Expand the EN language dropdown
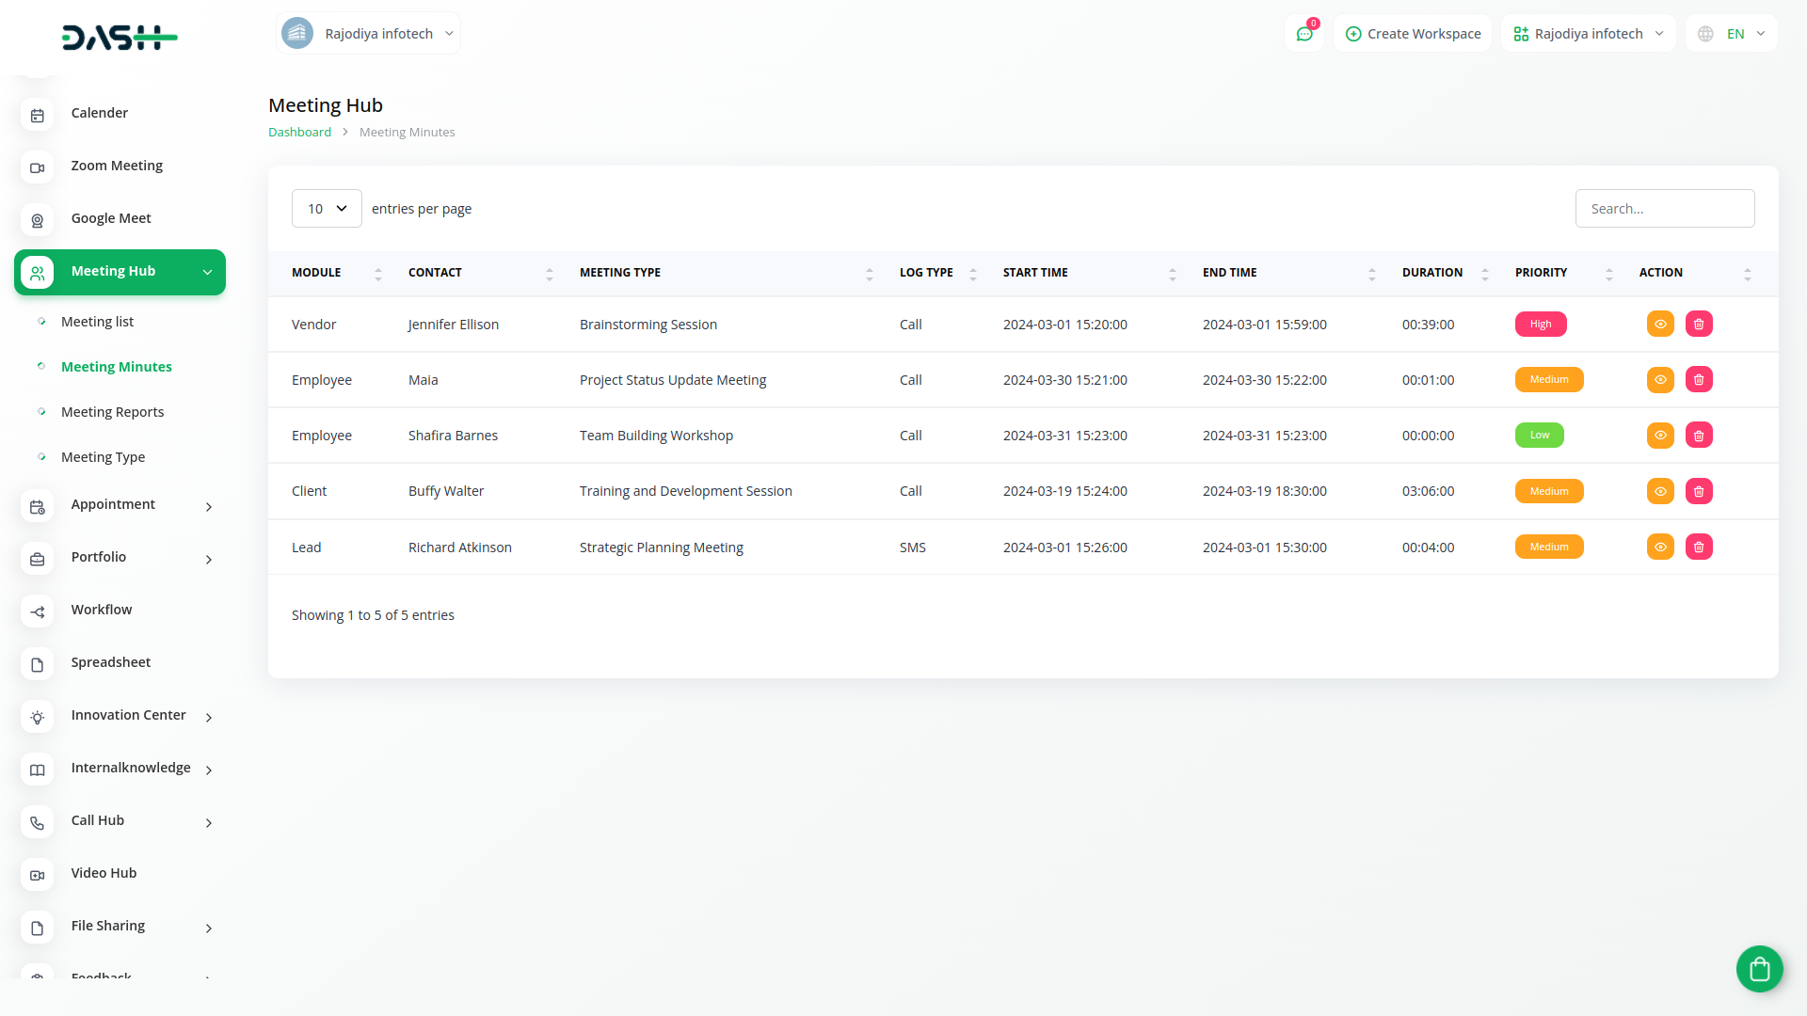This screenshot has height=1016, width=1807. [1733, 34]
